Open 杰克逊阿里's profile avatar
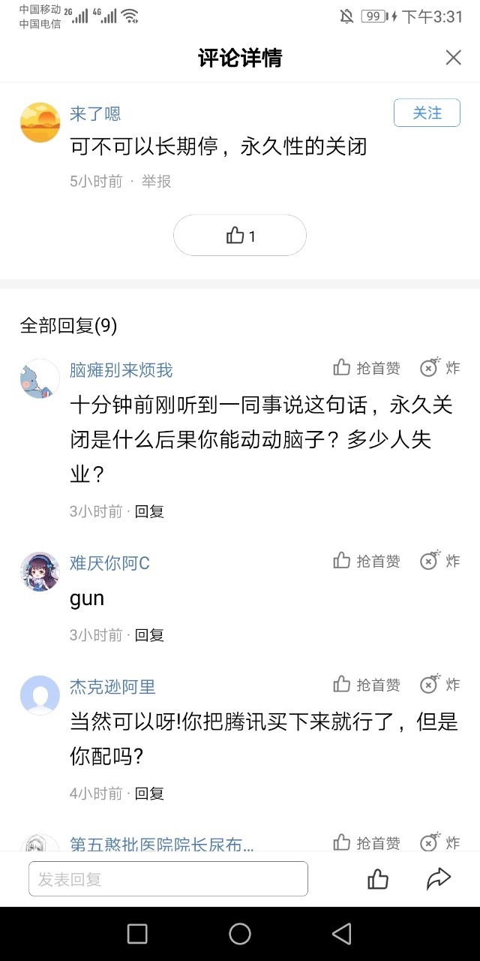Screen dimensions: 480x961 click(40, 695)
